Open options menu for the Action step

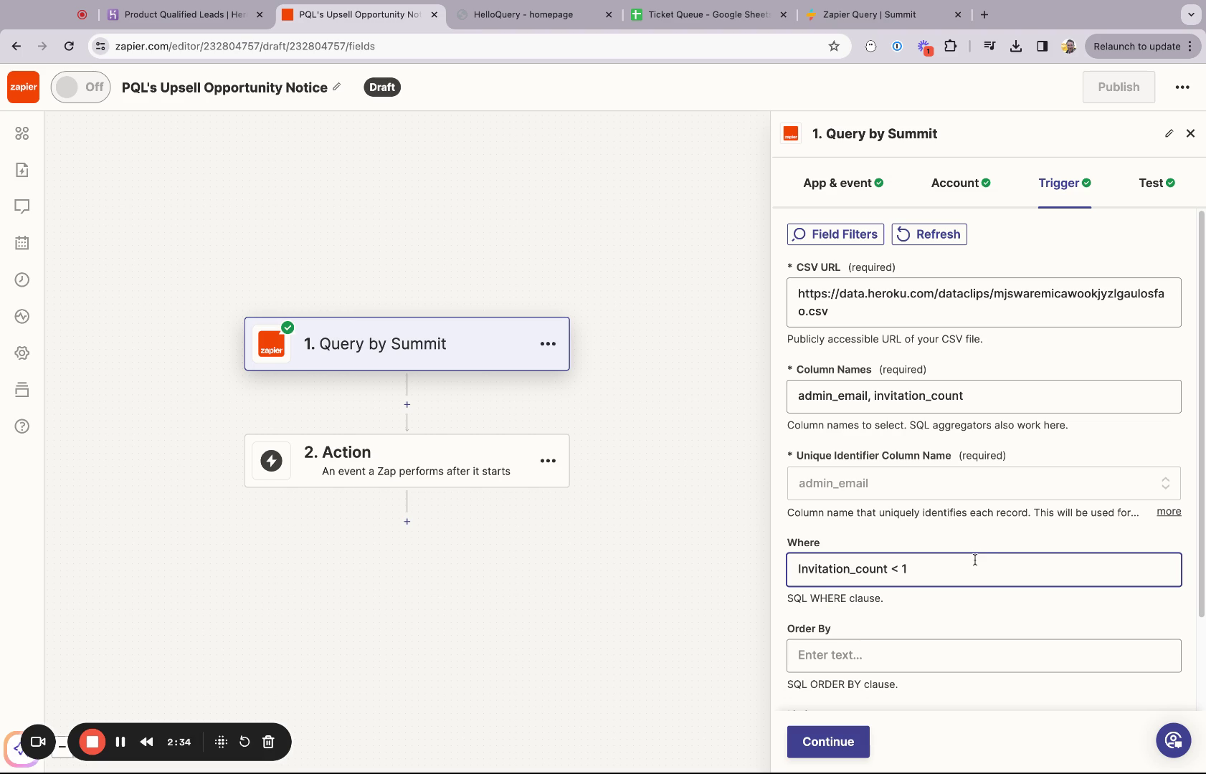549,461
